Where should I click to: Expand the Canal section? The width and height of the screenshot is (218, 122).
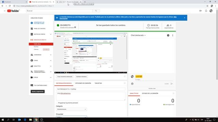[x=51, y=61]
